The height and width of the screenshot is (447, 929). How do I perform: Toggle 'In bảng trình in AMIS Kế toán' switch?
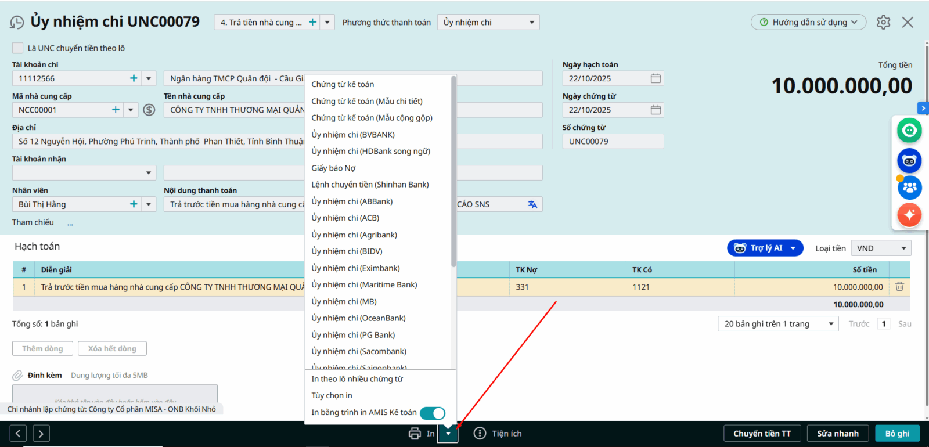432,413
